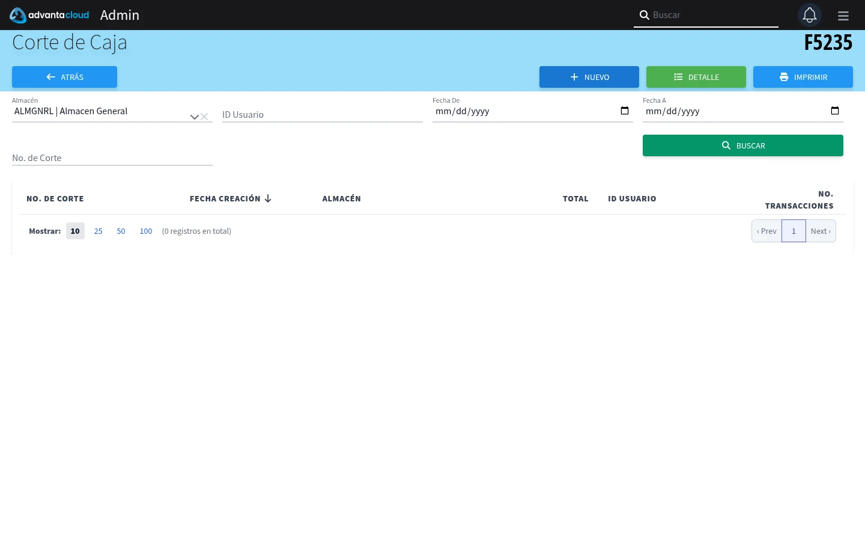This screenshot has height=541, width=865.
Task: Click the F5235 form code
Action: (828, 43)
